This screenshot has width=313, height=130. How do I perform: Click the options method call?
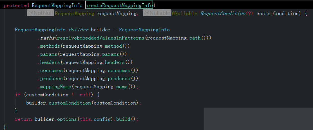click(67, 119)
